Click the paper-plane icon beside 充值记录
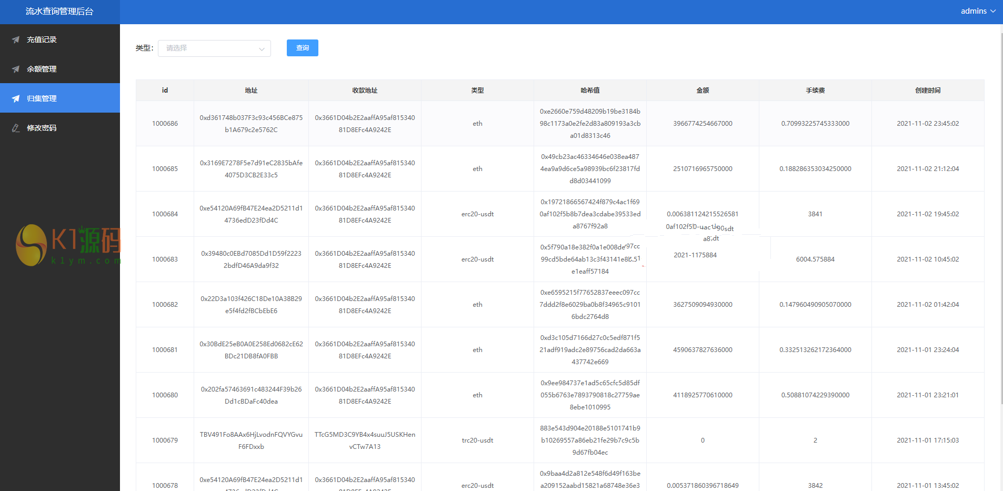1003x491 pixels. (16, 39)
